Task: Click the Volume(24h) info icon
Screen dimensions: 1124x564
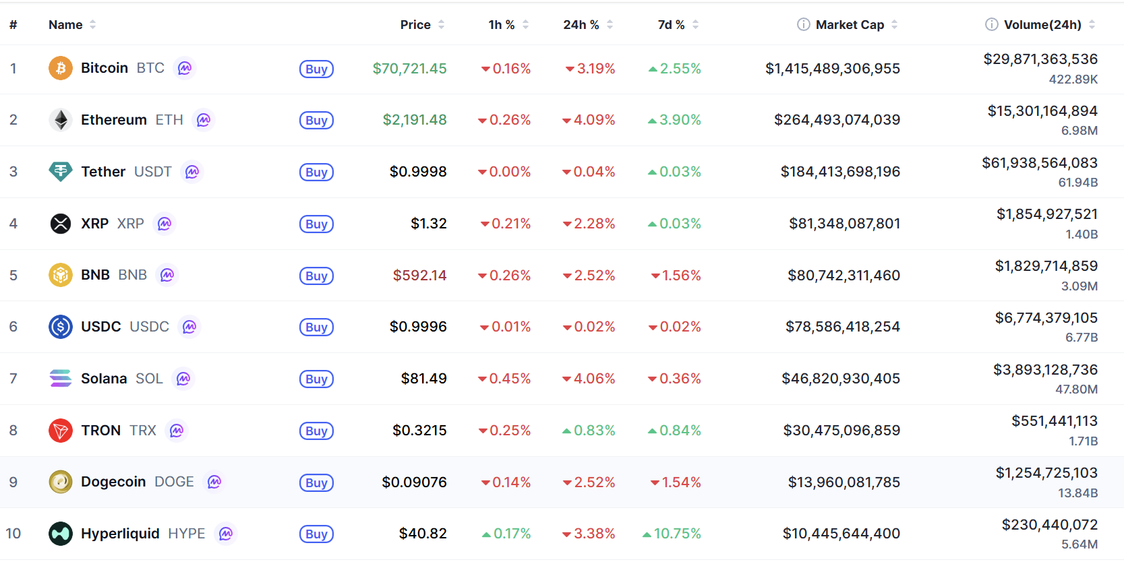Action: point(991,24)
